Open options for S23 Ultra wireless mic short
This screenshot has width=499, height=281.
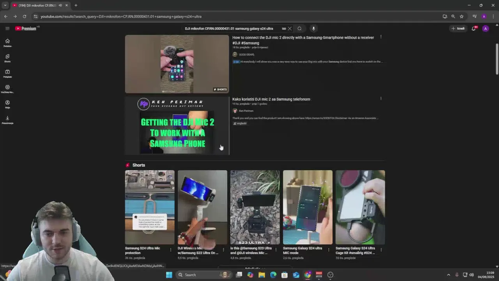[276, 250]
